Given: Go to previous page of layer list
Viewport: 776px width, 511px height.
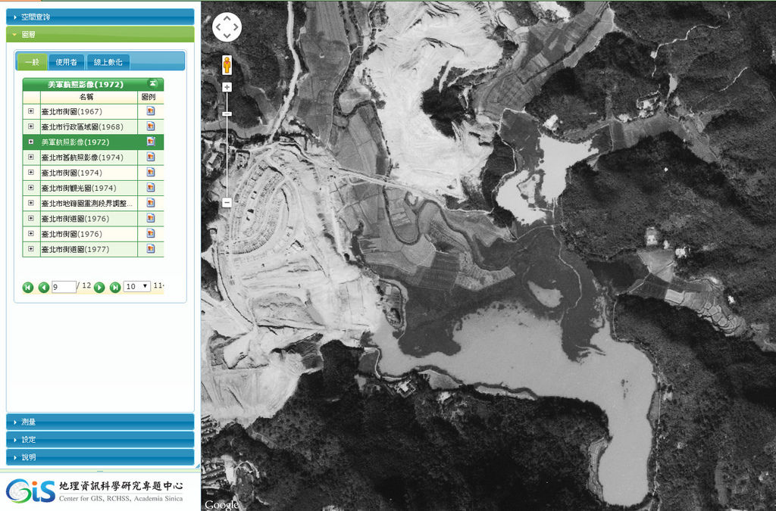Looking at the screenshot, I should click(43, 287).
